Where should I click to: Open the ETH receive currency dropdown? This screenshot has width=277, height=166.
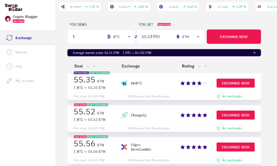tap(198, 37)
